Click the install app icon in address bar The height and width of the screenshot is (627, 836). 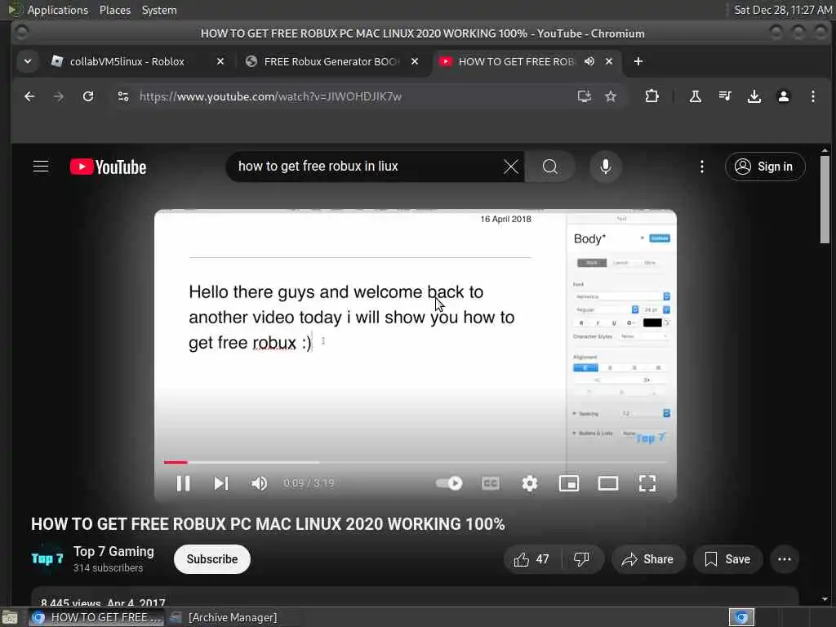584,96
